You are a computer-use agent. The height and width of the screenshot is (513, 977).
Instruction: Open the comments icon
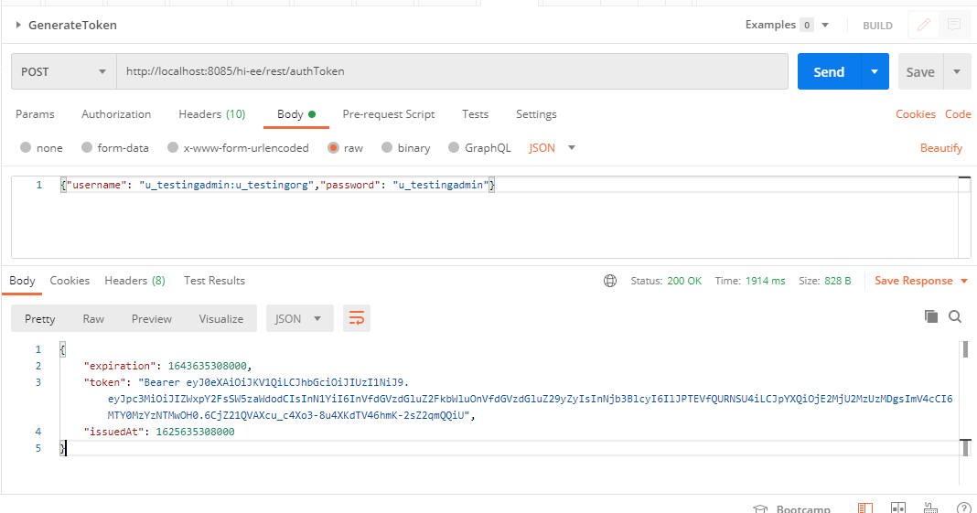coord(954,25)
